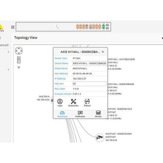163x163 pixels.
Task: Select the AXIS P3367 camera node icon
Action: click(99, 137)
